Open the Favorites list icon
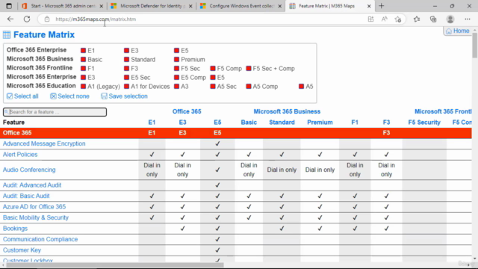The width and height of the screenshot is (478, 269). pyautogui.click(x=417, y=19)
